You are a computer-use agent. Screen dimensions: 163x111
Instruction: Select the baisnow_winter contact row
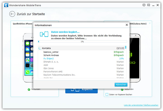coord(81,52)
